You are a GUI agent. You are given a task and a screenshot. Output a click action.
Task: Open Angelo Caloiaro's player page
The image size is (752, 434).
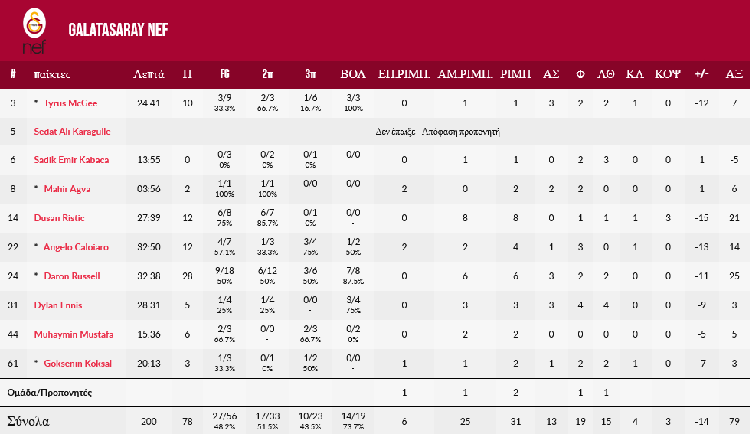(x=76, y=247)
